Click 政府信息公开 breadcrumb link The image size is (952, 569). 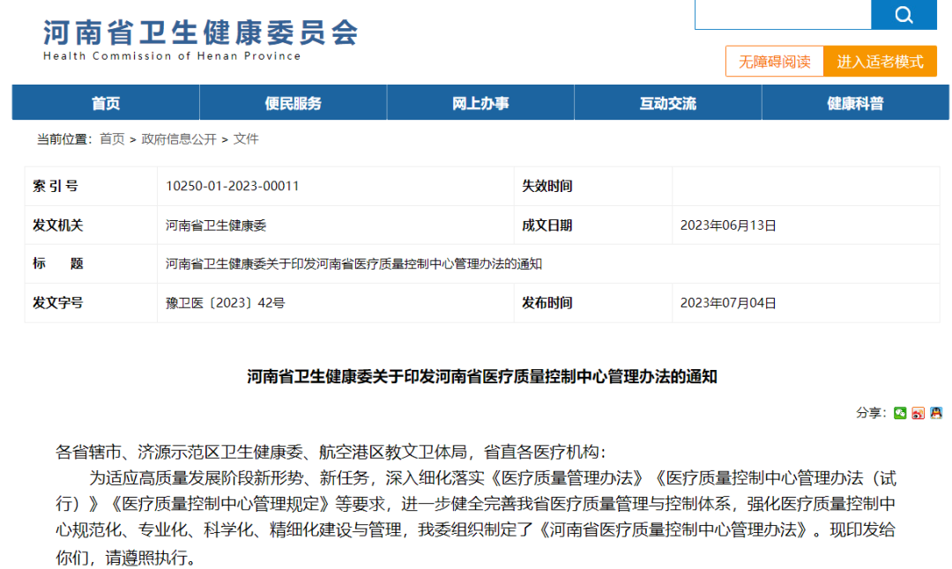click(x=179, y=139)
